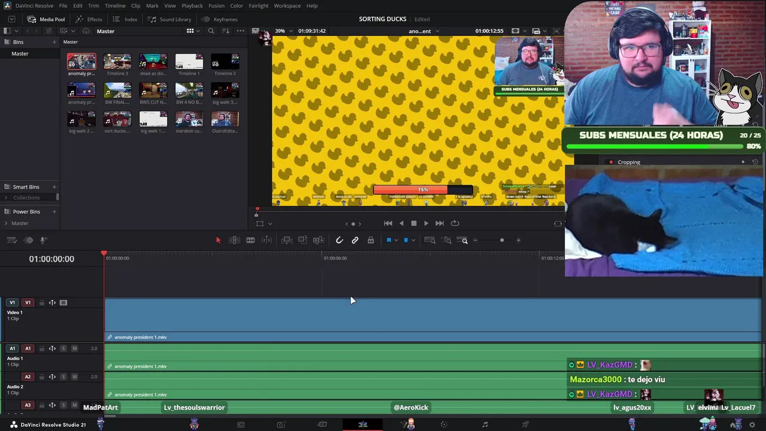Open the Timeline menu
The image size is (766, 431).
(115, 5)
